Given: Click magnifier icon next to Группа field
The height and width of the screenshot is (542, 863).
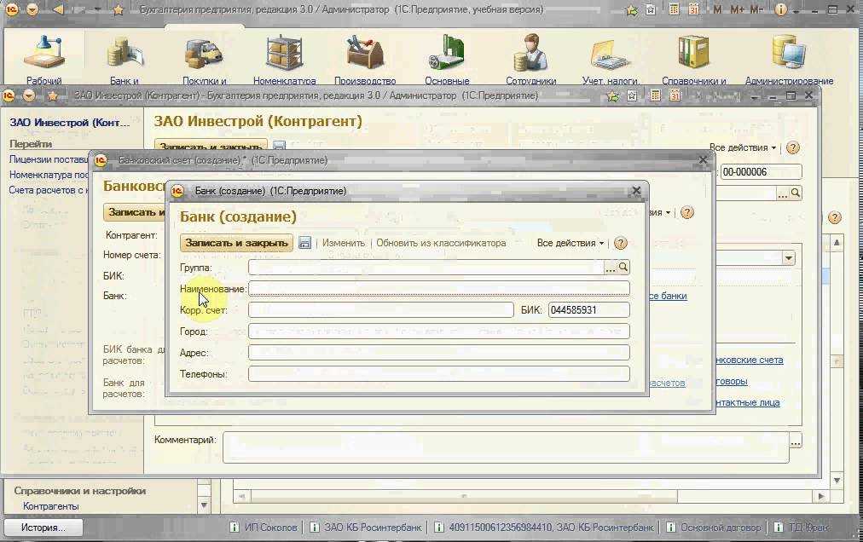Looking at the screenshot, I should (x=623, y=267).
